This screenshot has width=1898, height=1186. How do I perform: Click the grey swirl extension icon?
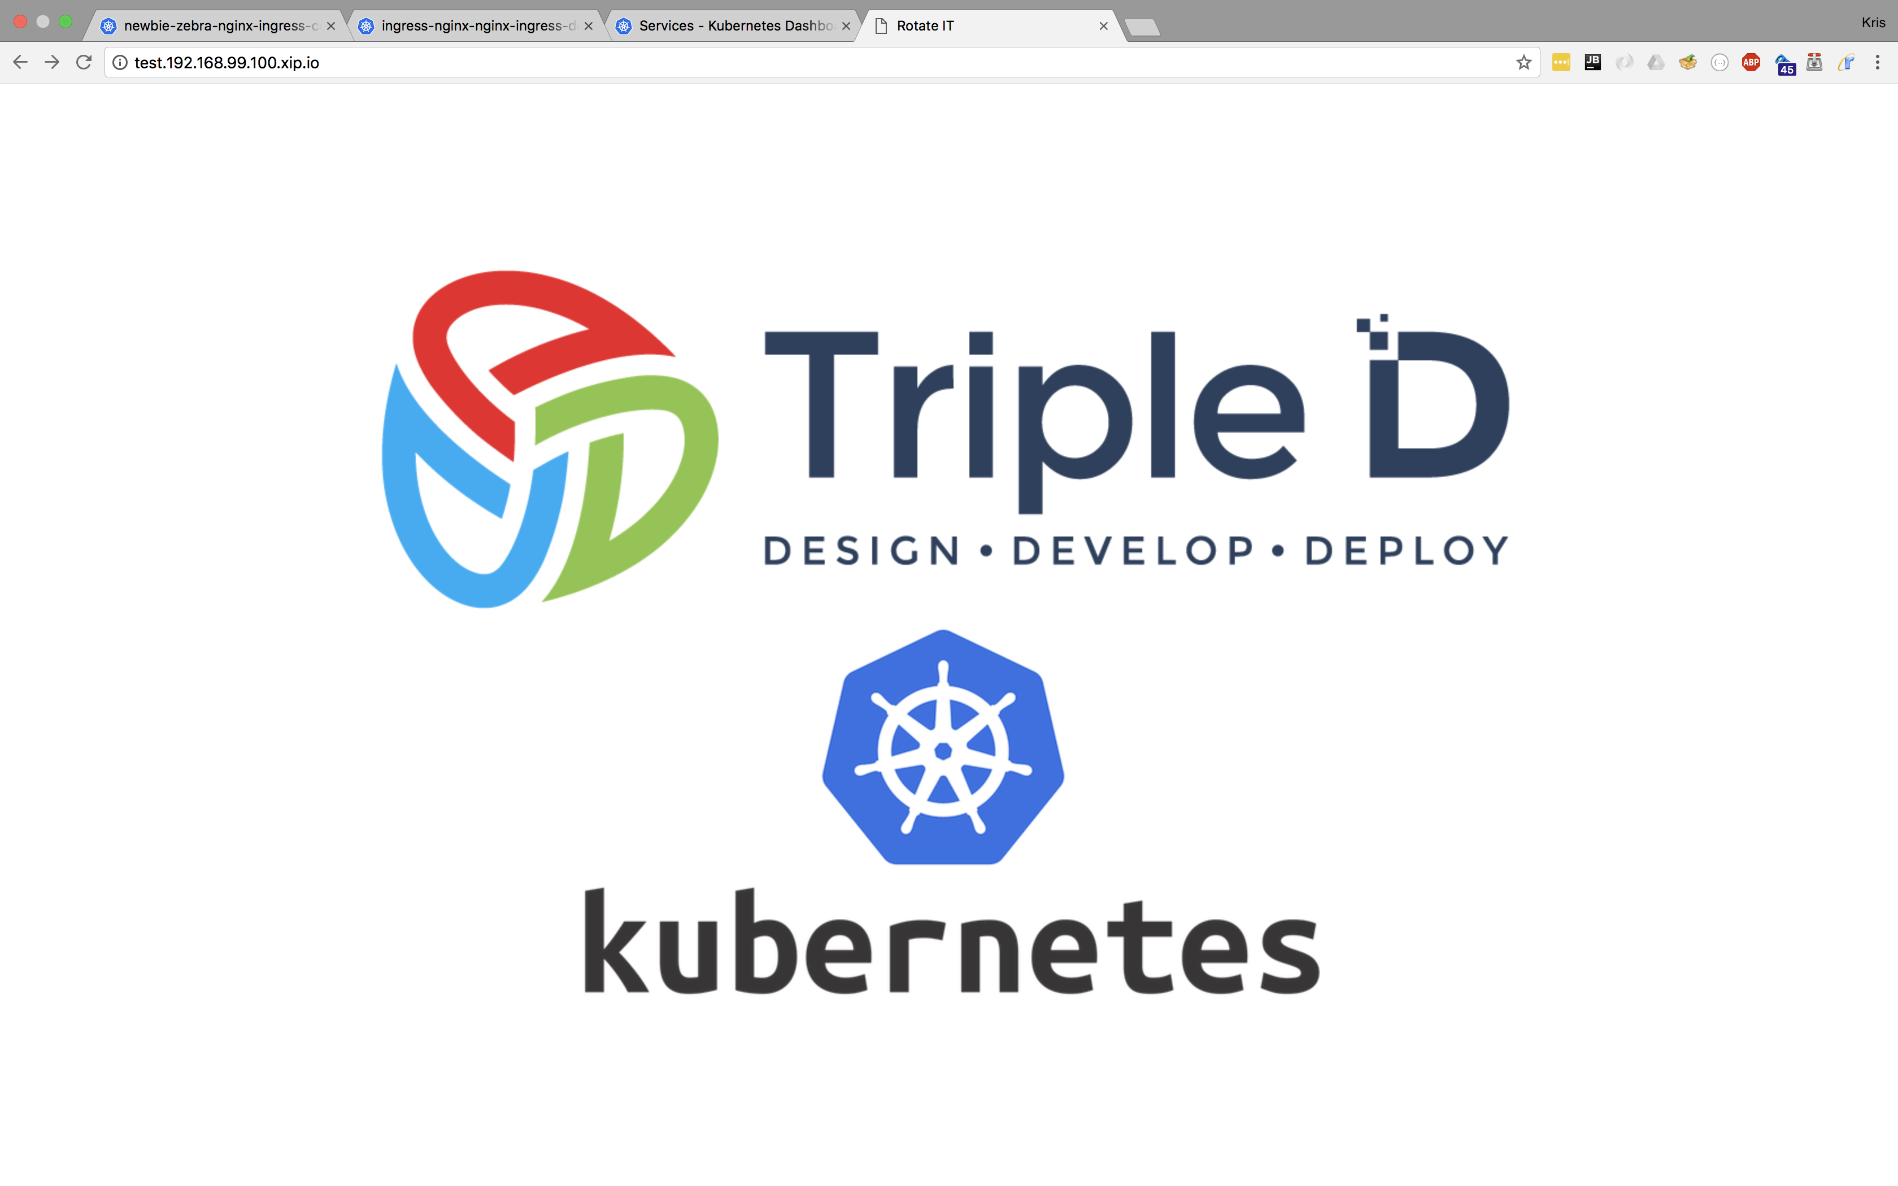[x=1624, y=62]
